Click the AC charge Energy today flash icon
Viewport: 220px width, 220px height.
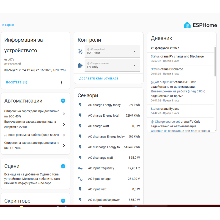point(80,105)
